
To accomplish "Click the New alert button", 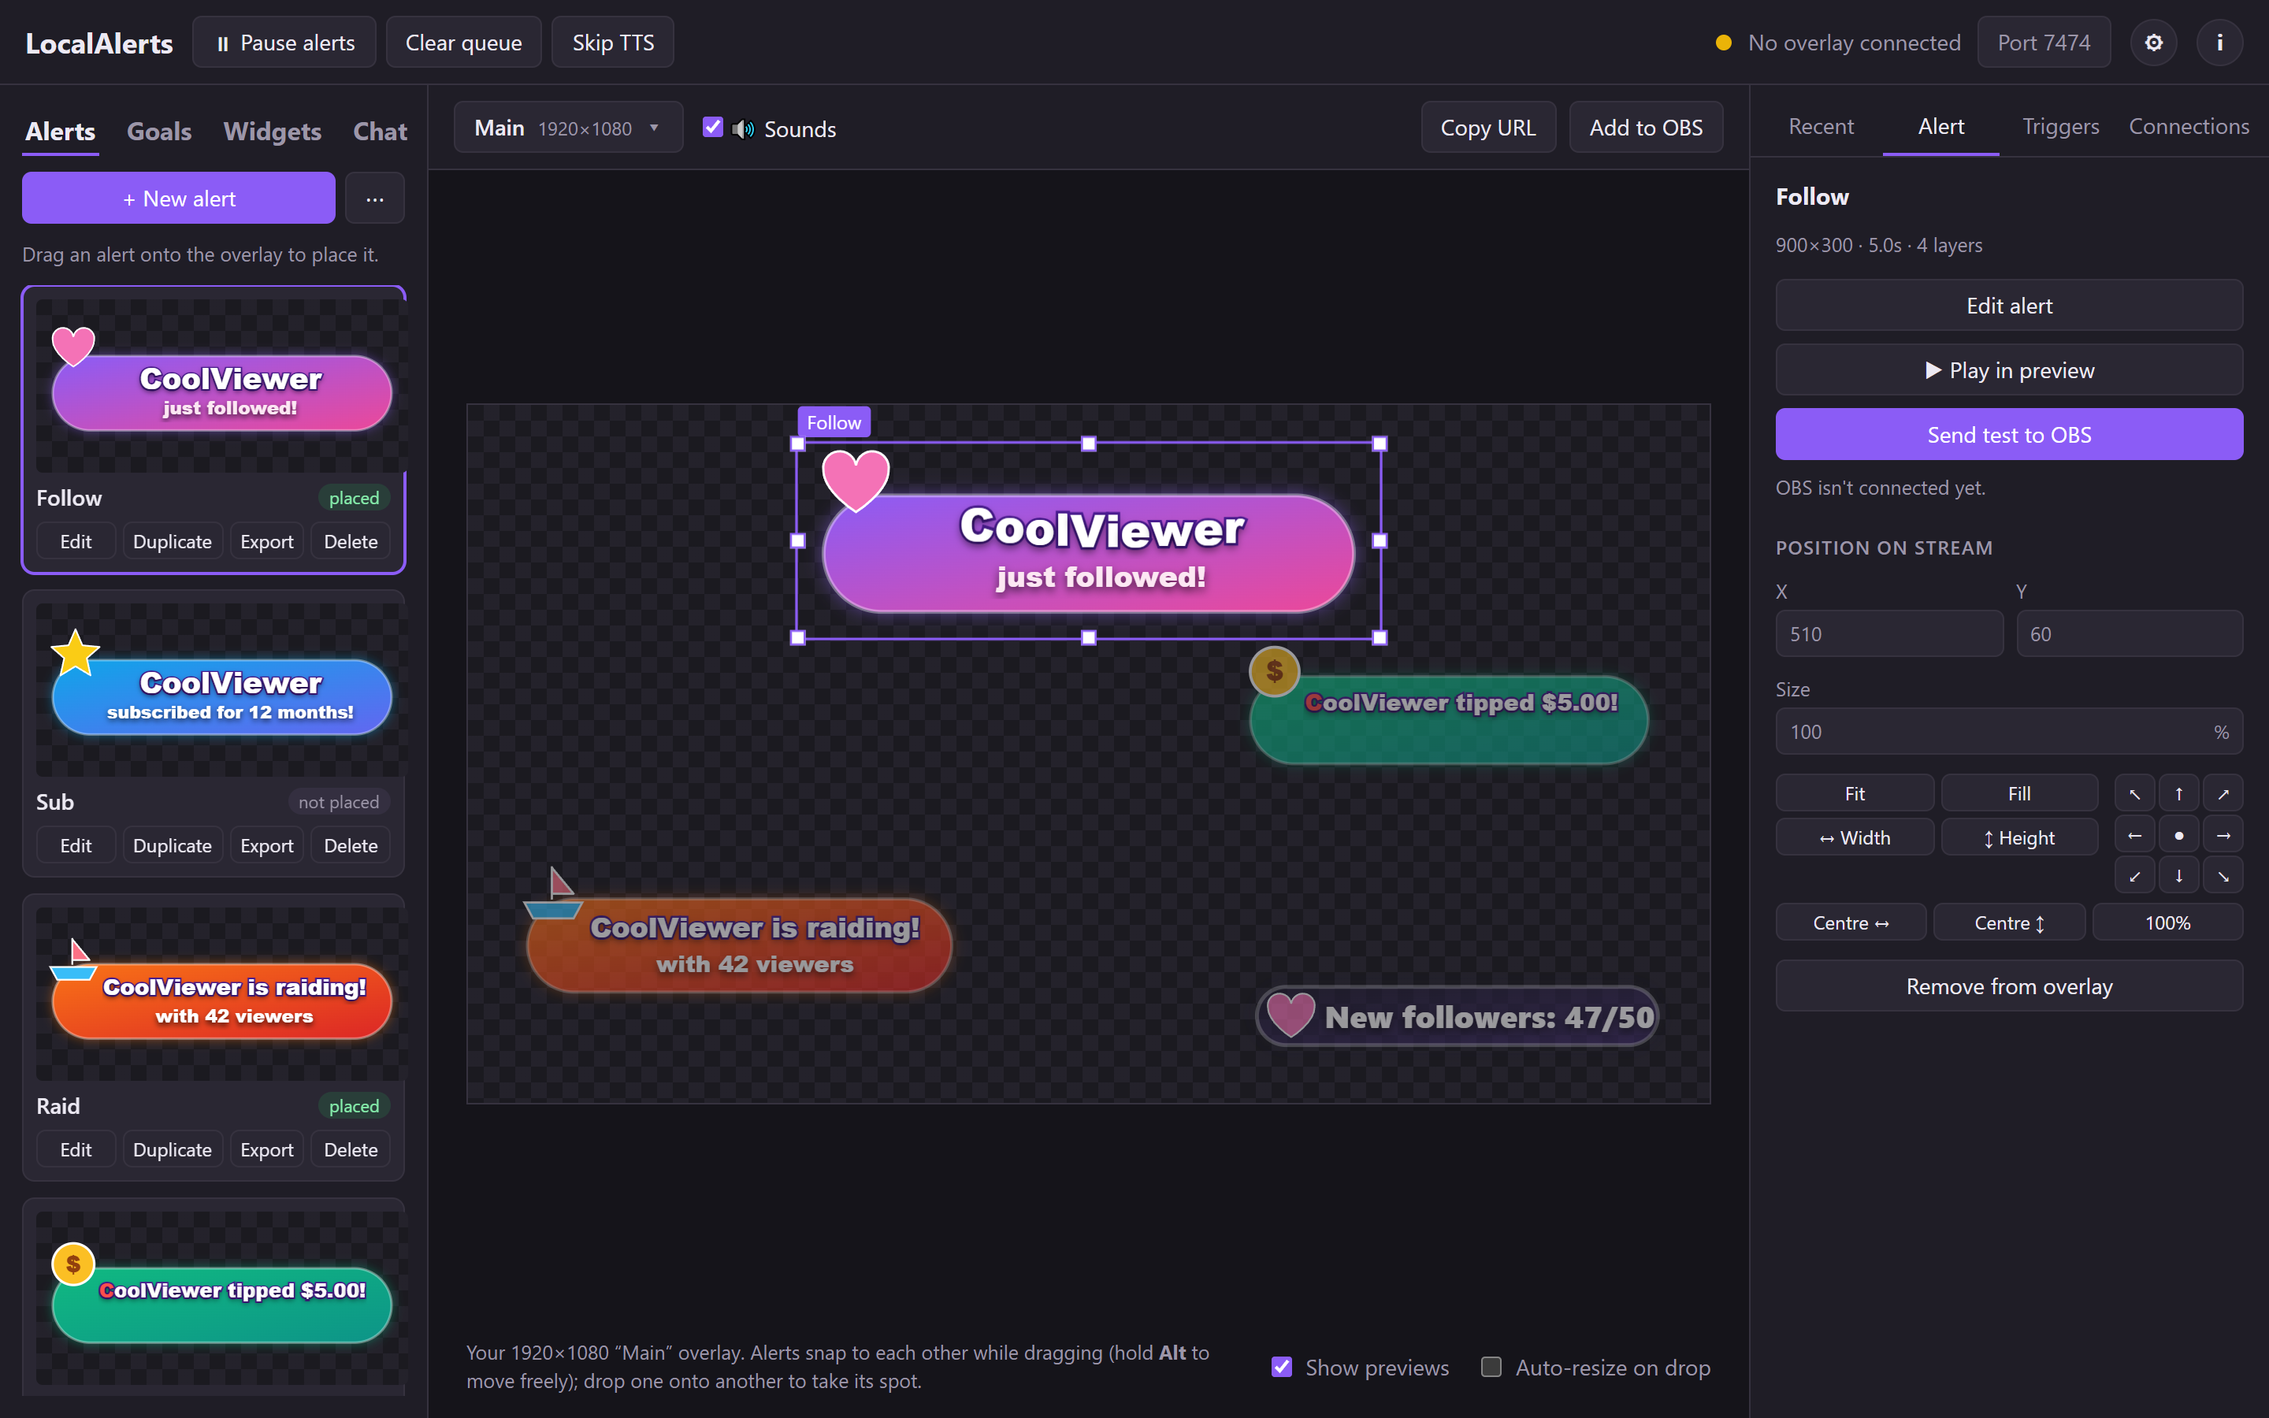I will point(178,198).
